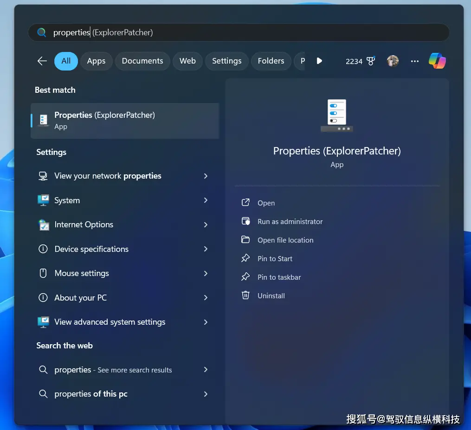This screenshot has width=471, height=430.
Task: Click the large Properties (ExplorerPatcher) app icon
Action: pos(337,116)
